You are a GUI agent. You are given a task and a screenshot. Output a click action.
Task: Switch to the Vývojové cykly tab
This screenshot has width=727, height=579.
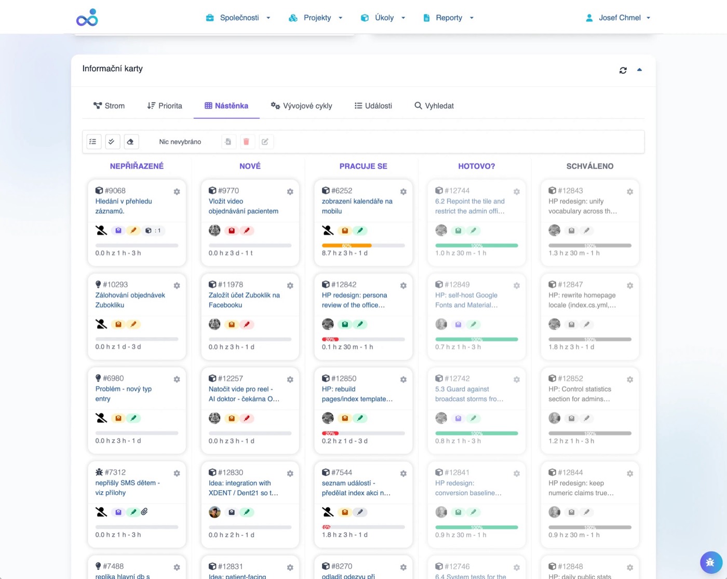click(301, 106)
